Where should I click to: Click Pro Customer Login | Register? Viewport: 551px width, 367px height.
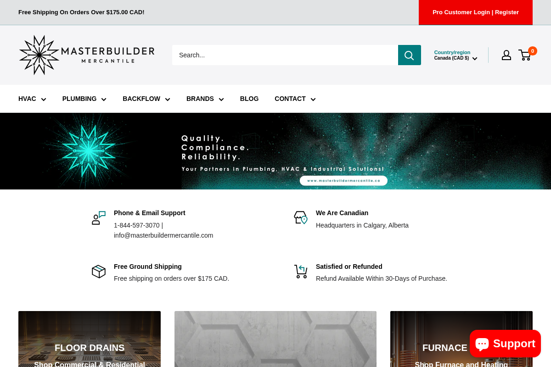[x=475, y=12]
